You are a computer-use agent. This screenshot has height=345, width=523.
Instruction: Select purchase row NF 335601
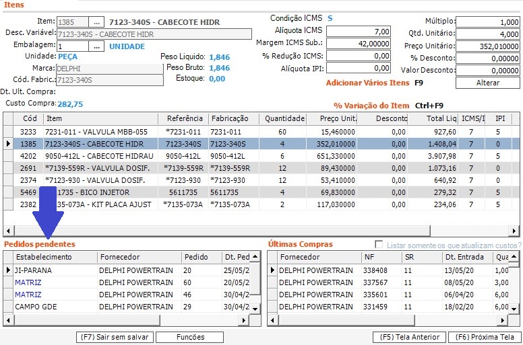coord(388,295)
